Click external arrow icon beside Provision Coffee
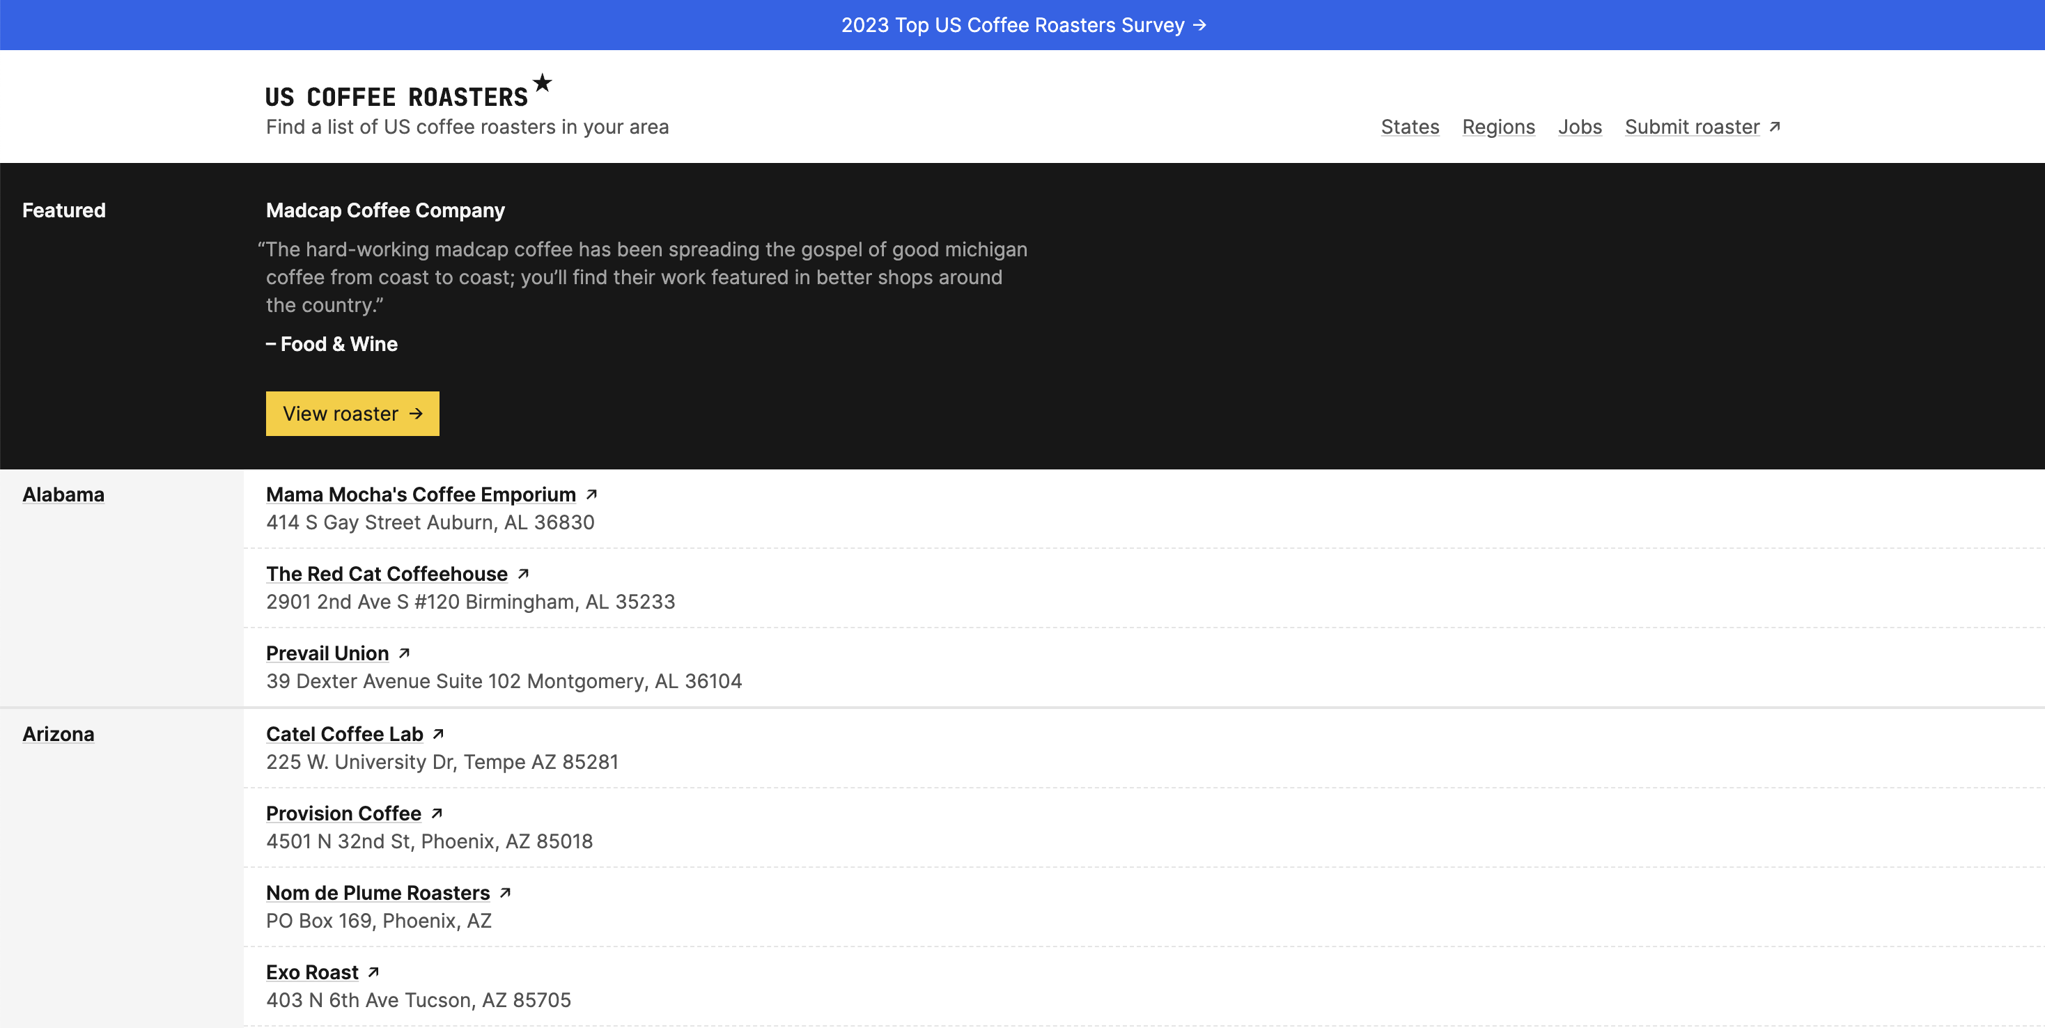 (437, 813)
